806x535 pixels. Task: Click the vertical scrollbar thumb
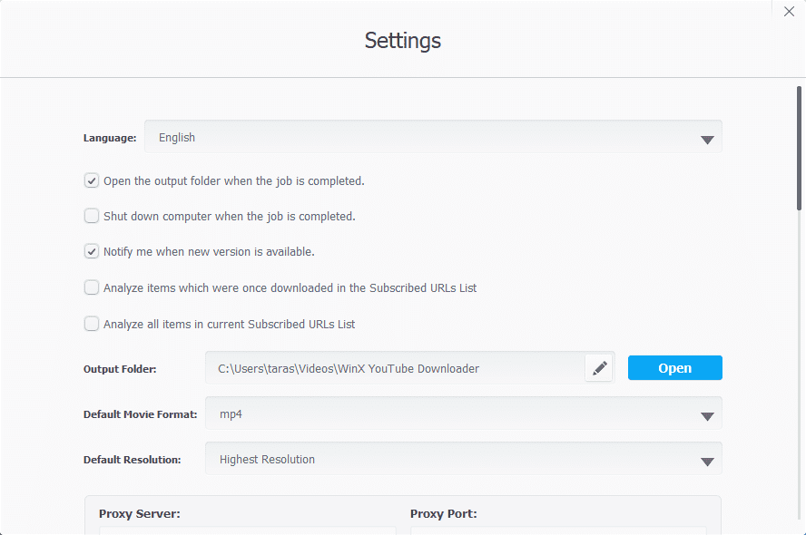pos(799,148)
